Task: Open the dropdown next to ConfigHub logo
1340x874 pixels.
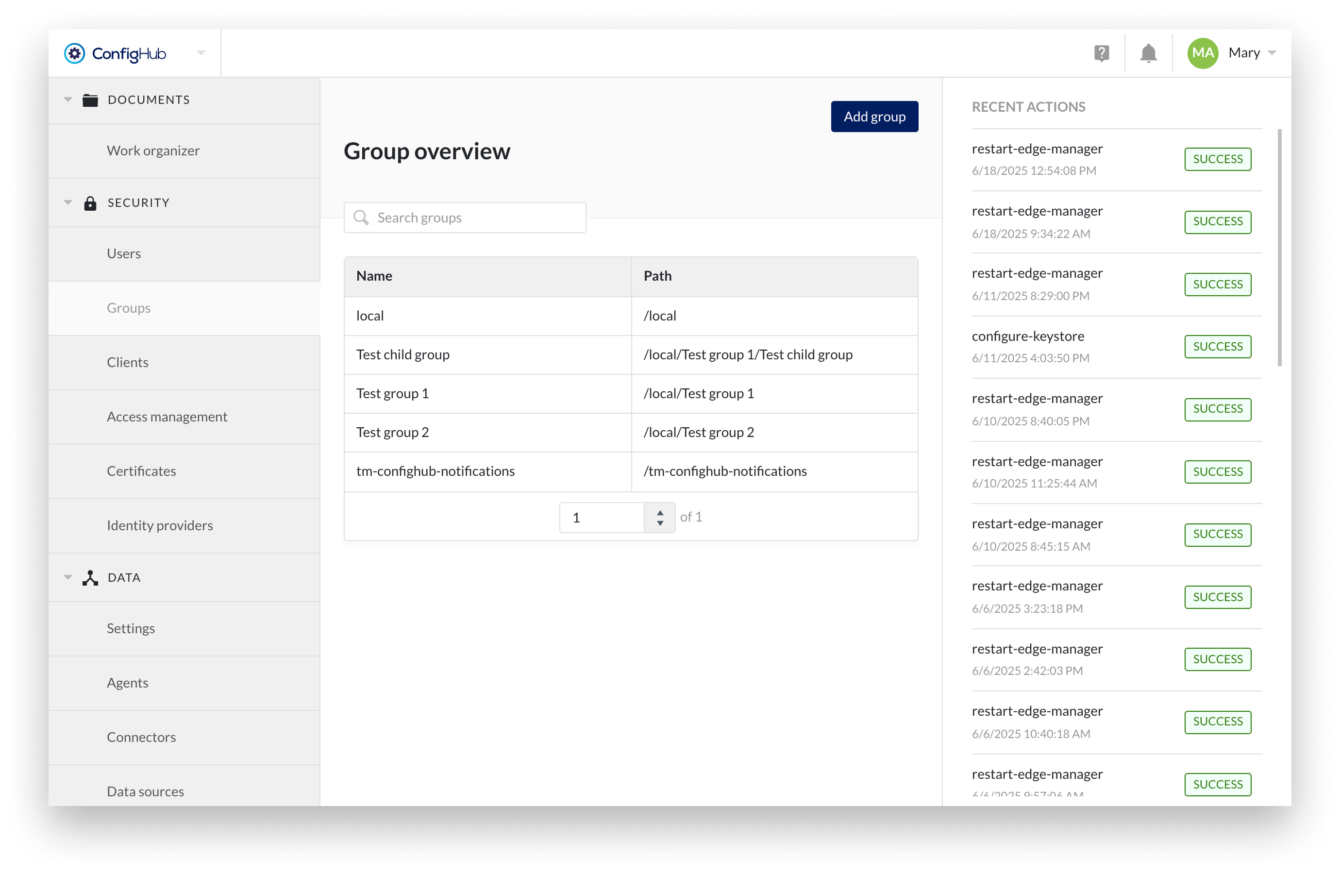Action: click(x=201, y=53)
